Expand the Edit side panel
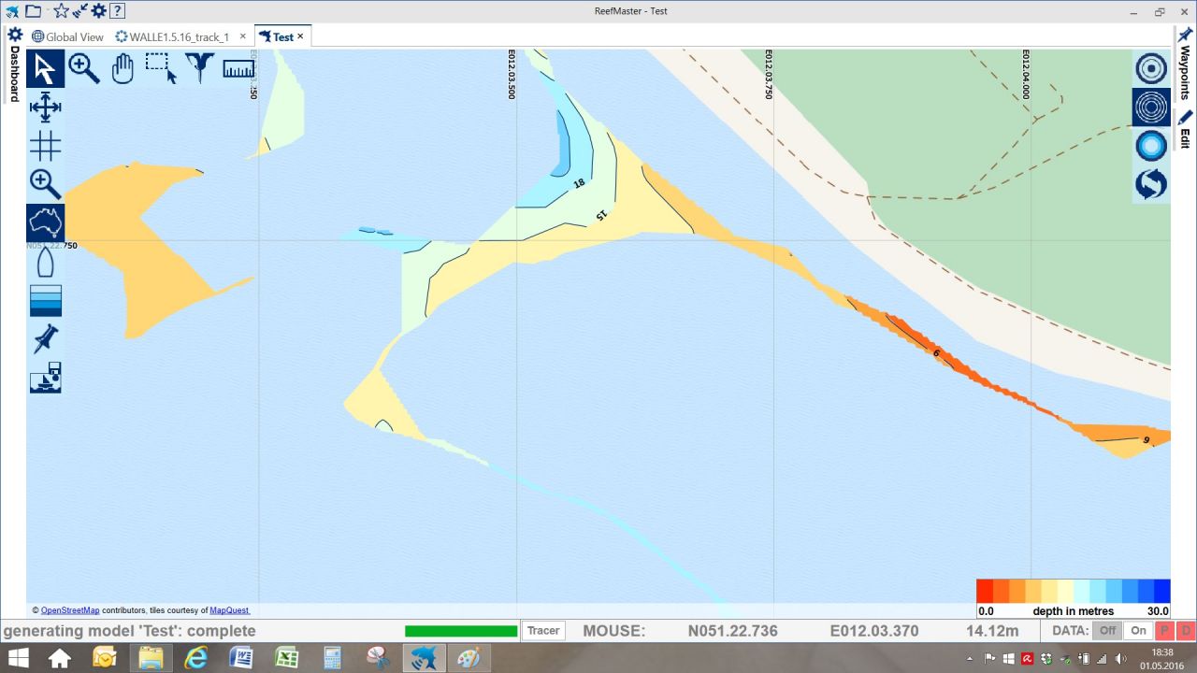This screenshot has width=1197, height=673. pyautogui.click(x=1184, y=129)
